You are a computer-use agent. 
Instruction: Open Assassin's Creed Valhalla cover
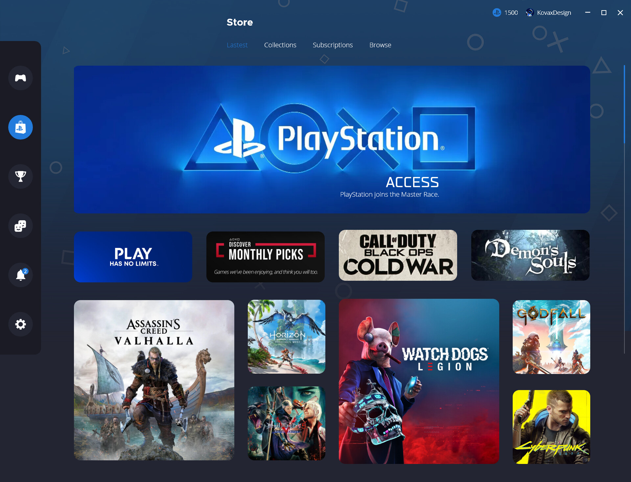[x=154, y=380]
